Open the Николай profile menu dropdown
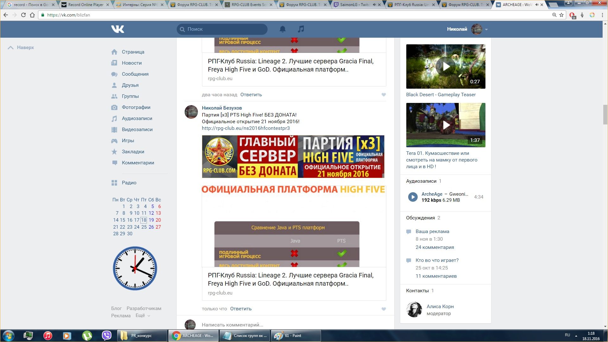608x342 pixels. pos(467,29)
